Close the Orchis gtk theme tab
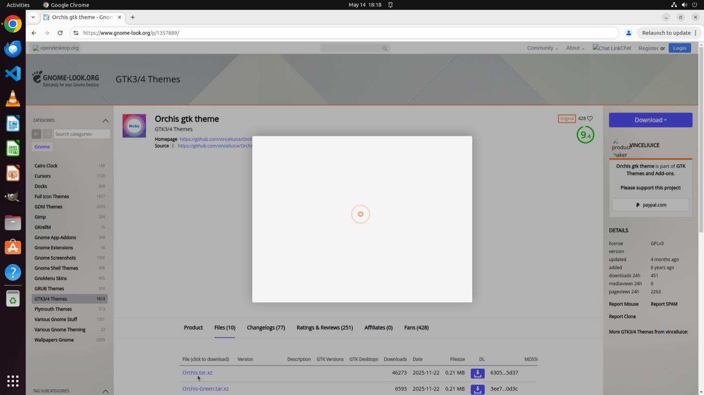The width and height of the screenshot is (704, 395). (x=120, y=17)
